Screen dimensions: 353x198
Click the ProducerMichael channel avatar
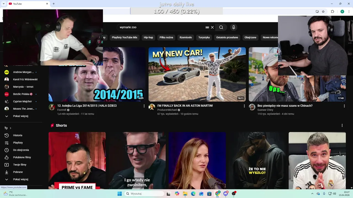[152, 107]
